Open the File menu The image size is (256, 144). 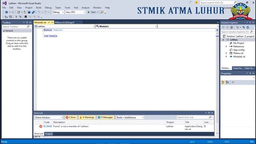point(4,8)
